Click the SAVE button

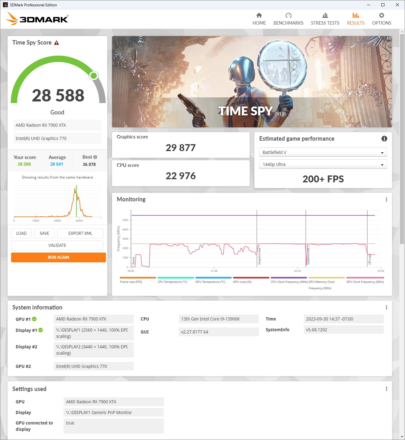tap(44, 233)
